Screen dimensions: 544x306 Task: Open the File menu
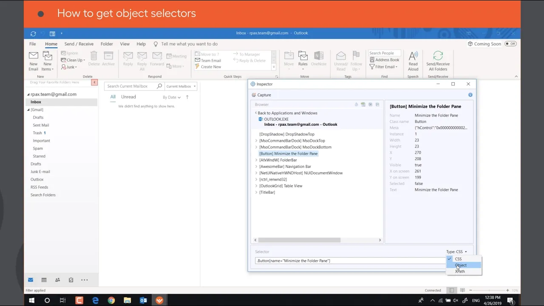tap(32, 44)
